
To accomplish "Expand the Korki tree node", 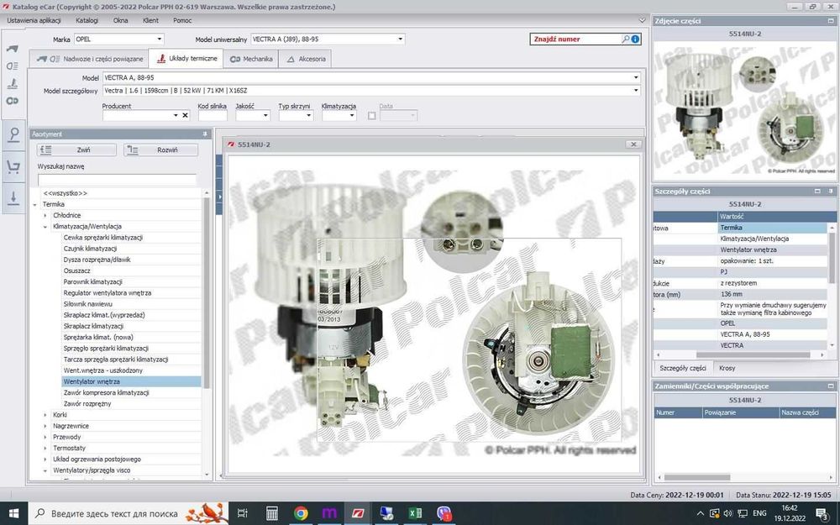I will click(45, 415).
